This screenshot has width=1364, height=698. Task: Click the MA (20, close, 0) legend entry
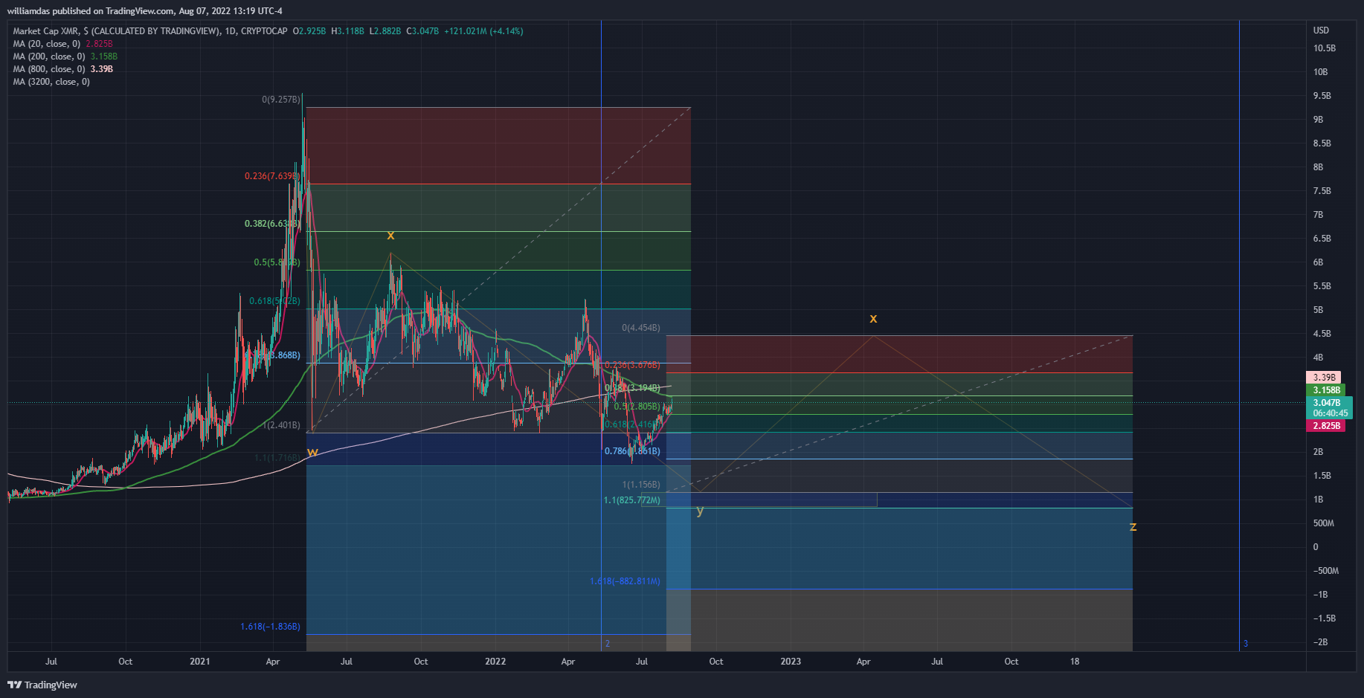[47, 44]
